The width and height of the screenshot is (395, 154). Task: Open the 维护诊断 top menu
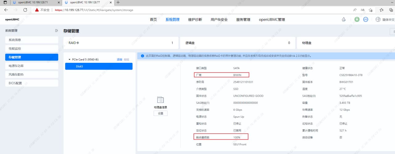[x=195, y=19]
